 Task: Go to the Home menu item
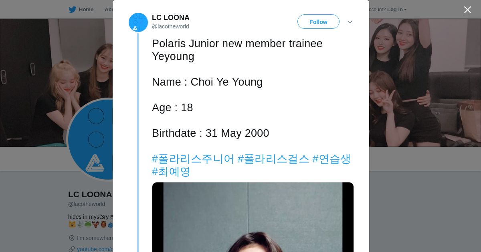[86, 10]
